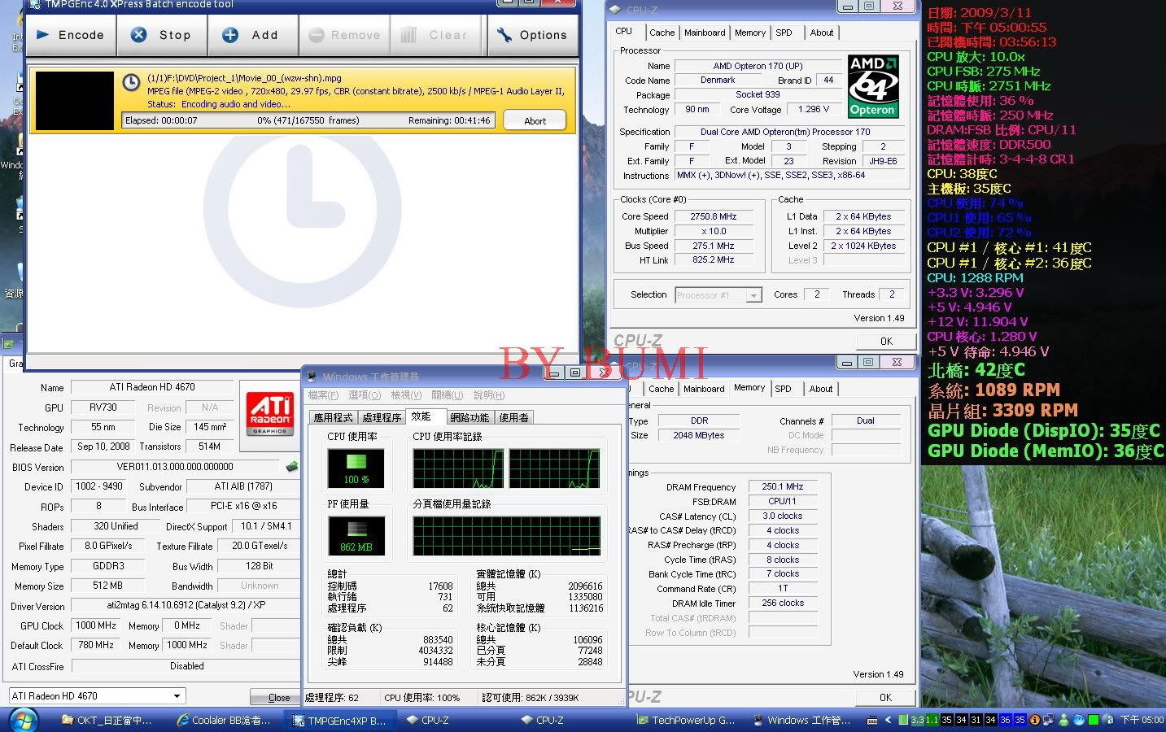Switch to Cache tab in top CPU-Z window
This screenshot has width=1166, height=732.
662,33
